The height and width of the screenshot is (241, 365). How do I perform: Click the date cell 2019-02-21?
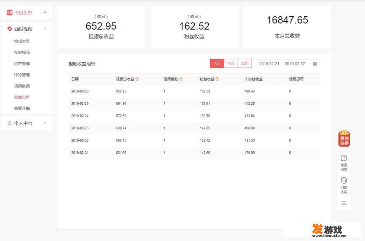click(x=80, y=153)
